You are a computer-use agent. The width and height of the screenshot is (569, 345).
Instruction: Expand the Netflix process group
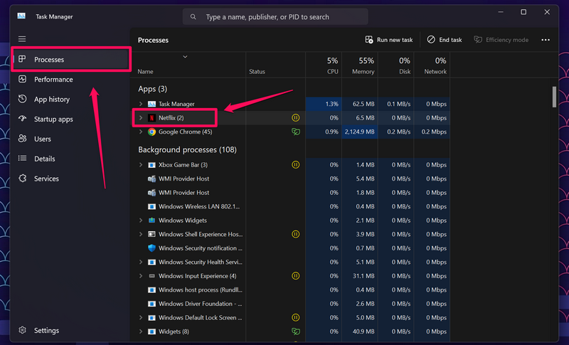[x=141, y=118]
